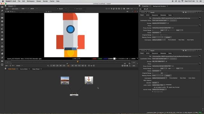
Task: Toggle the Raw Data checkbox in Read2
Action: click(178, 40)
